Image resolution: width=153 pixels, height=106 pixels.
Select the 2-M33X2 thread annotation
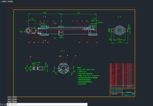click(99, 22)
